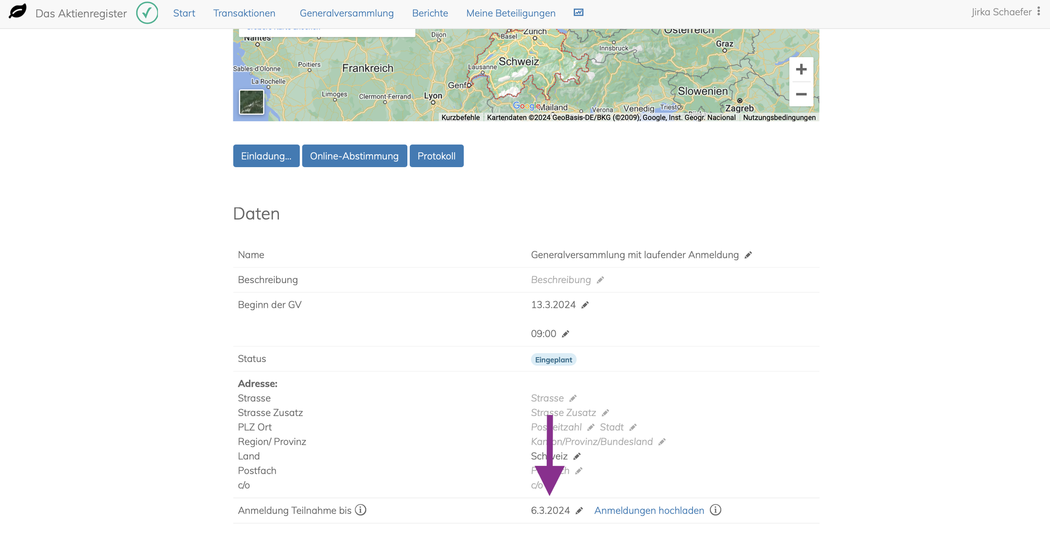This screenshot has width=1050, height=538.
Task: Click the 09:00 time value
Action: click(543, 334)
